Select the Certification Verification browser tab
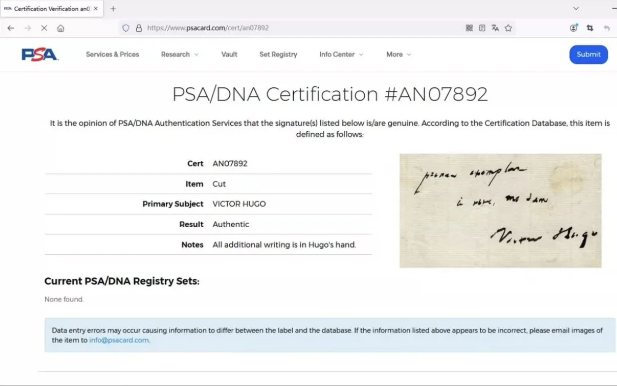The width and height of the screenshot is (617, 386). coord(51,9)
